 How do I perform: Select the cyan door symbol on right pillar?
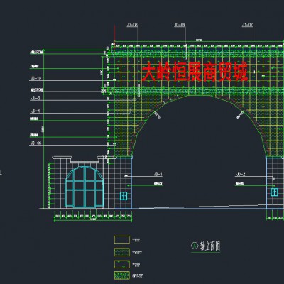274,192
